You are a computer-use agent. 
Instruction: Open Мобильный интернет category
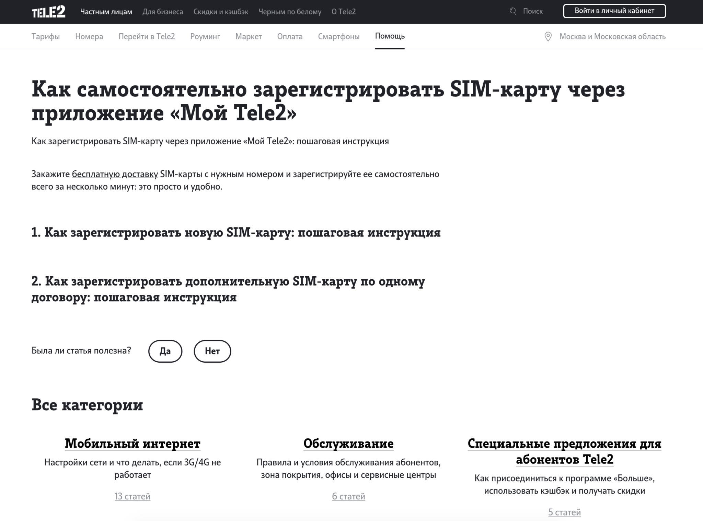[132, 444]
